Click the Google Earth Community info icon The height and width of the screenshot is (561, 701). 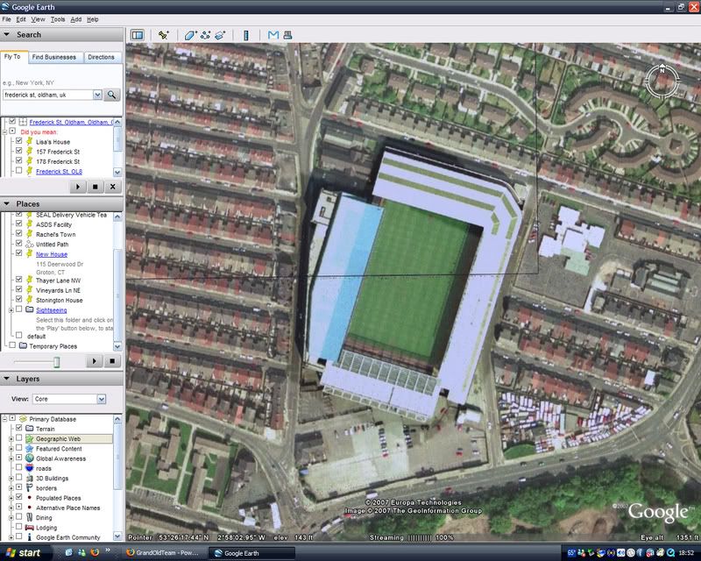(x=30, y=536)
